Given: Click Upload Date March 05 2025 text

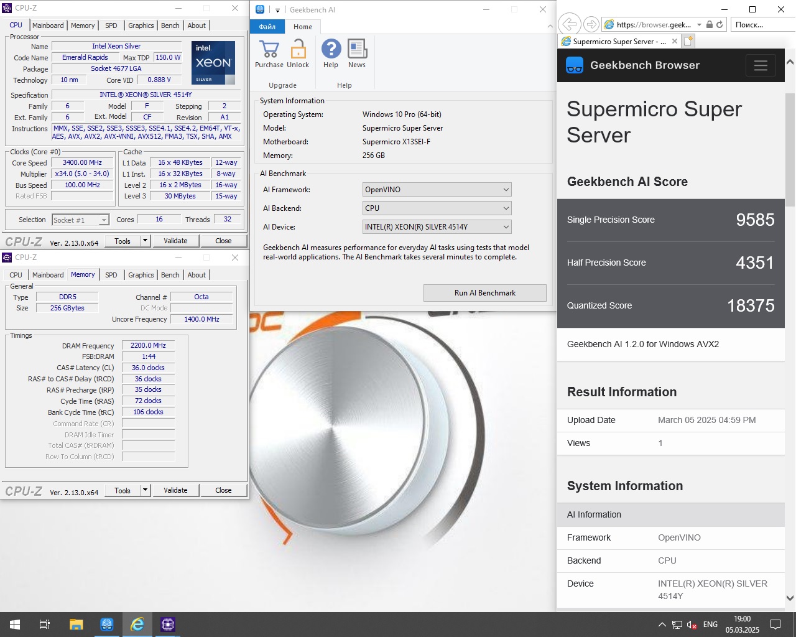Looking at the screenshot, I should [x=707, y=421].
